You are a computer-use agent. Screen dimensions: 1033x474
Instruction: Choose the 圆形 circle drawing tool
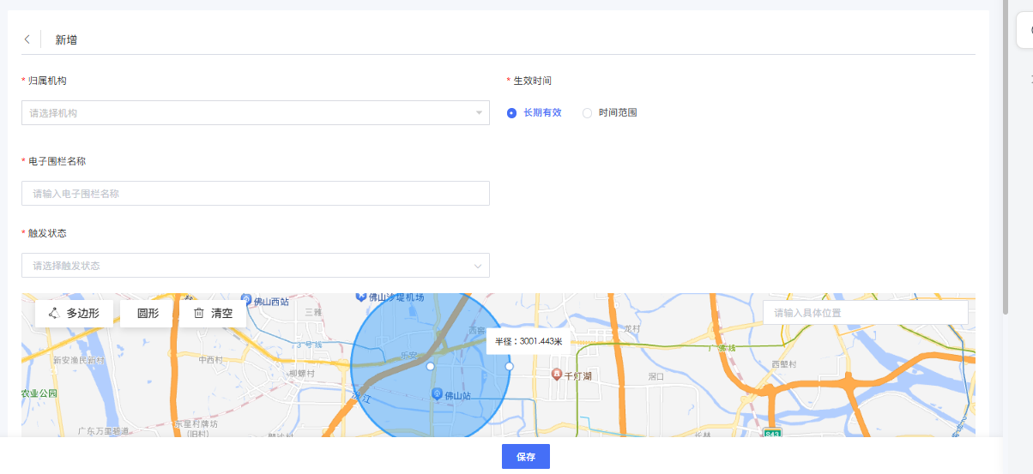click(x=148, y=314)
